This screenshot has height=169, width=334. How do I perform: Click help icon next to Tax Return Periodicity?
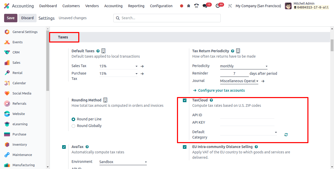coord(232,51)
